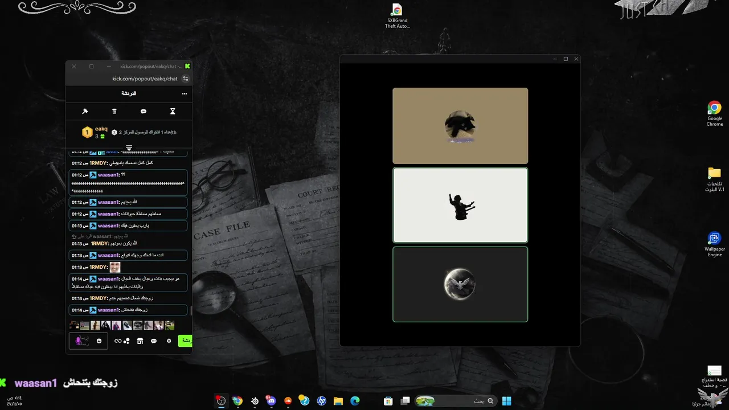
Task: Open SXBGrand Theft Auto desktop shortcut
Action: [x=397, y=16]
